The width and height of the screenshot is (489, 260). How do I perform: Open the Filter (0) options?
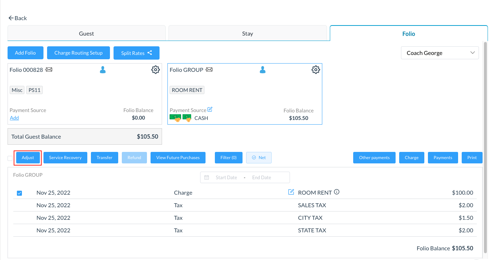click(229, 158)
